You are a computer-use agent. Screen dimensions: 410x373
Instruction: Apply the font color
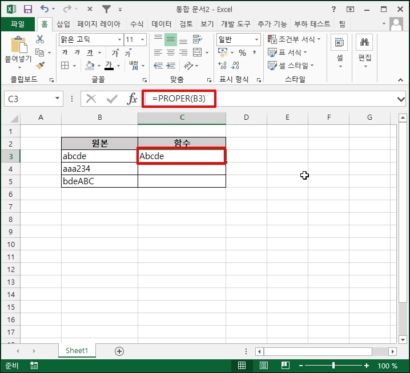click(x=108, y=65)
